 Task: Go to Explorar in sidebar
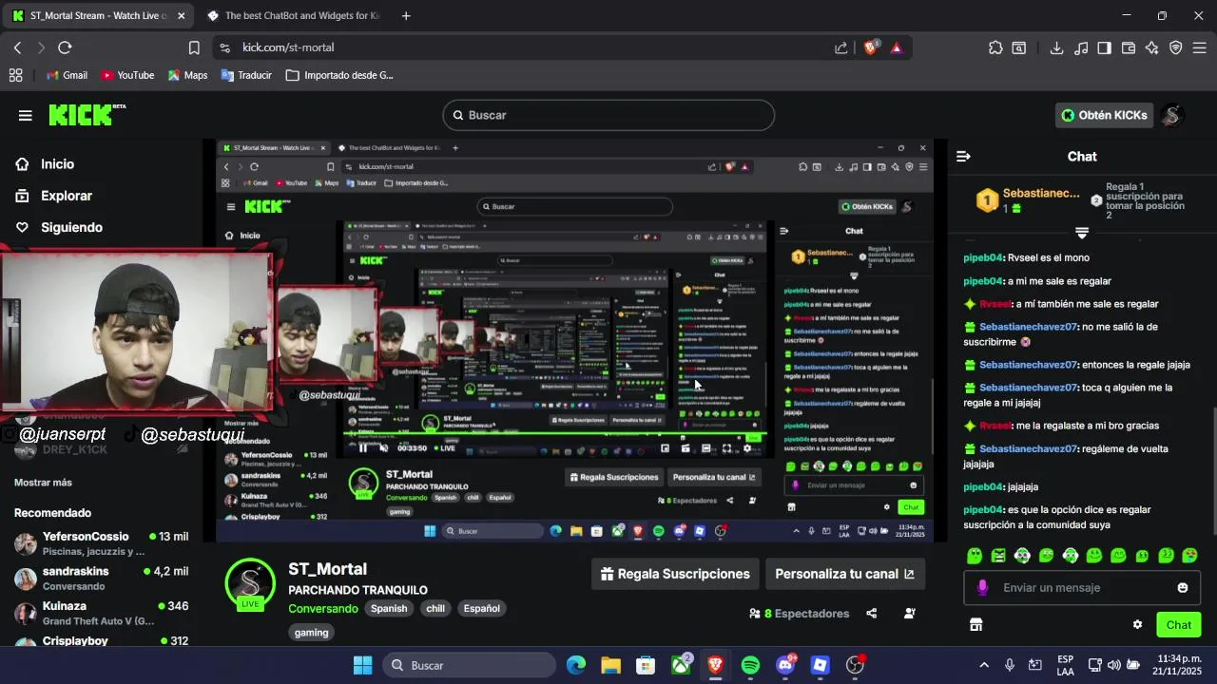coord(53,196)
